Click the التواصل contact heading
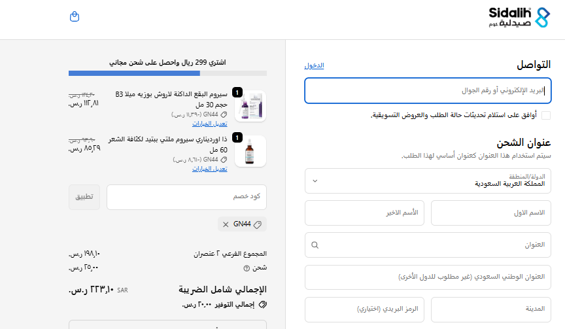 (534, 65)
